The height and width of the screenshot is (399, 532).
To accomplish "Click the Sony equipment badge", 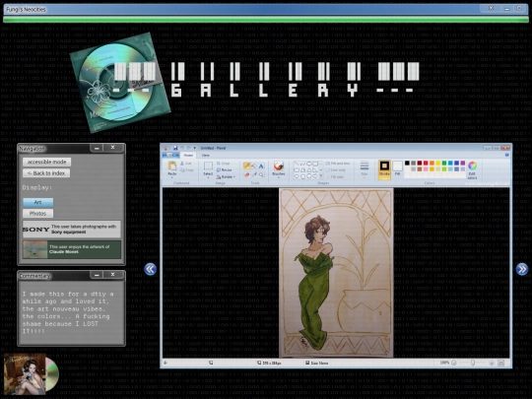I will [x=72, y=229].
